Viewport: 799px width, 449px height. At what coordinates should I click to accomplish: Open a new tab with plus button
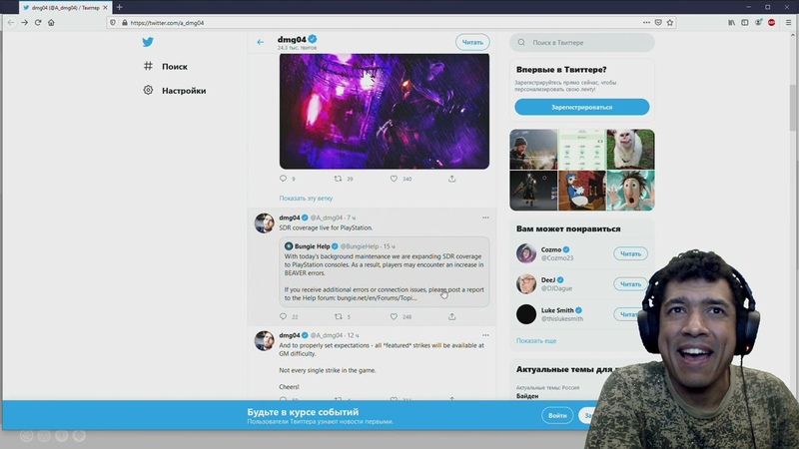(119, 7)
